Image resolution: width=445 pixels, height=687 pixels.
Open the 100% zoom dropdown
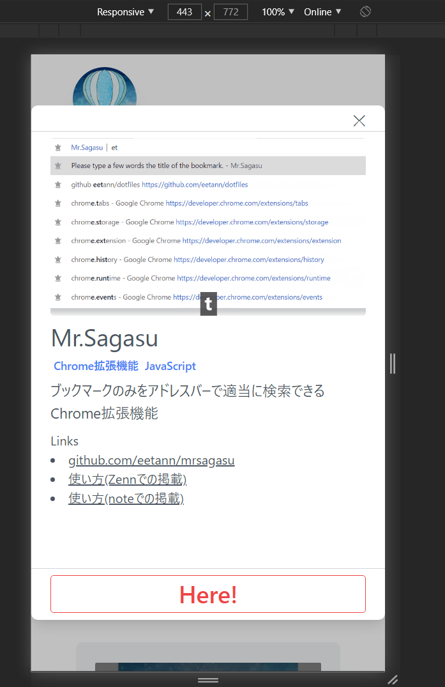coord(278,12)
